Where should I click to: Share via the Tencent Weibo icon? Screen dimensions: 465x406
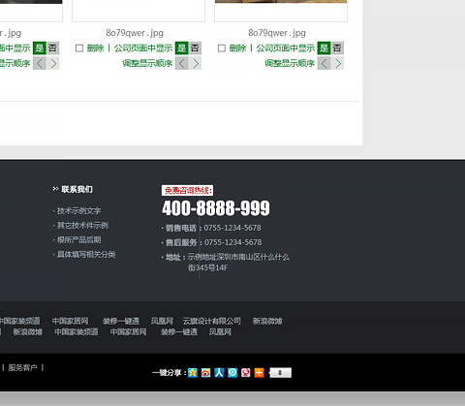coord(232,373)
